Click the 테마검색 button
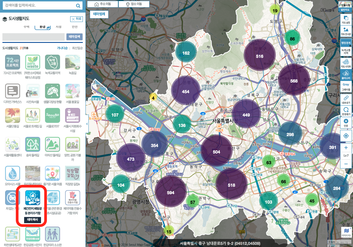The image size is (353, 247). (x=75, y=37)
